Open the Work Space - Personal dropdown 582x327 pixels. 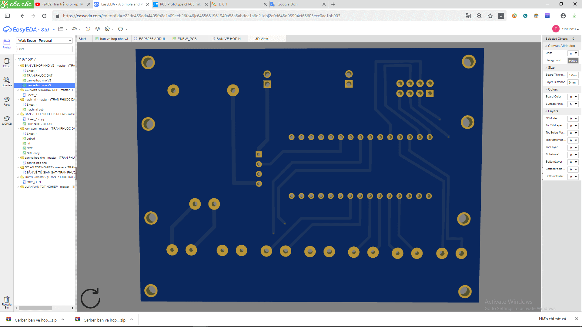44,41
